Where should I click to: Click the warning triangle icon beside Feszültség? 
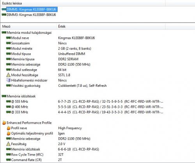point(8,144)
